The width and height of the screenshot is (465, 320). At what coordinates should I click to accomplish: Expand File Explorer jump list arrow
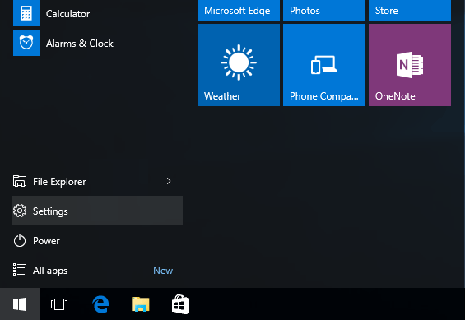[169, 181]
